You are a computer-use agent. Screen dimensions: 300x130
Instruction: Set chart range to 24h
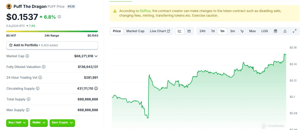click(202, 31)
